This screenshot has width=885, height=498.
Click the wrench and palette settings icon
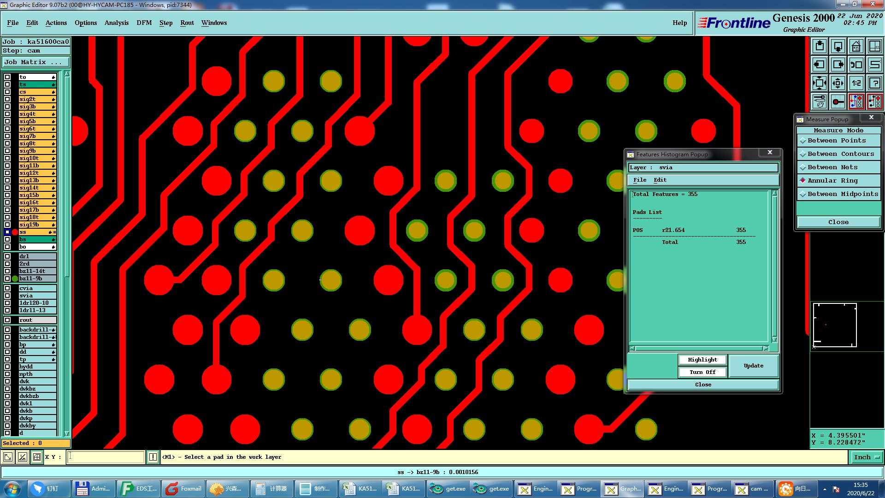(820, 101)
